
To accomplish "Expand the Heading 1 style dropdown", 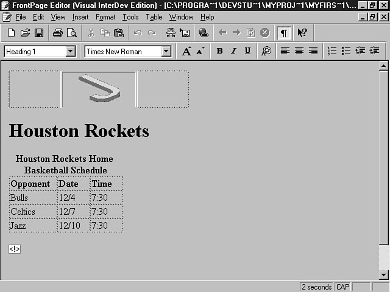I will pyautogui.click(x=71, y=52).
